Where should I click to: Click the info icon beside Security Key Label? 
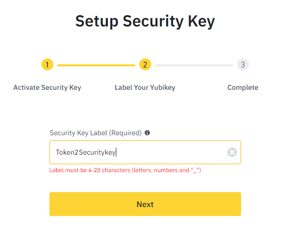(x=147, y=133)
